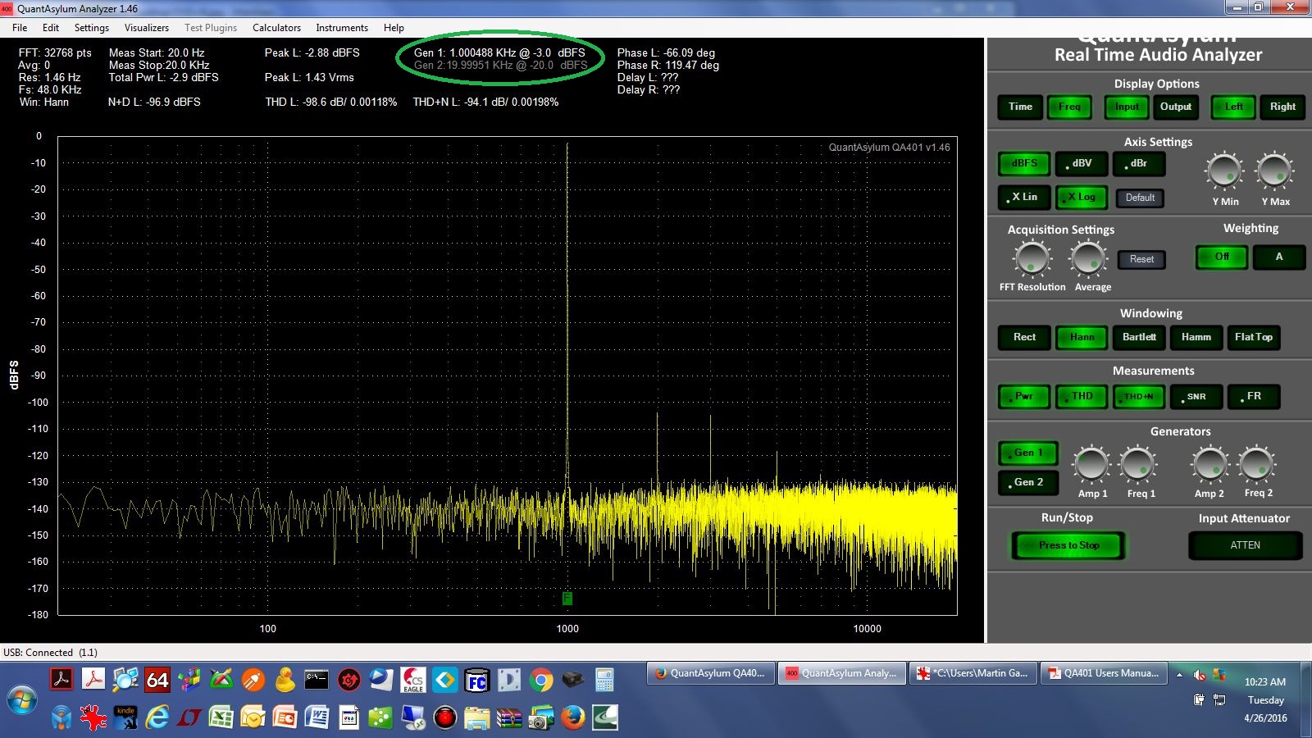Open the Calculators menu

[276, 27]
